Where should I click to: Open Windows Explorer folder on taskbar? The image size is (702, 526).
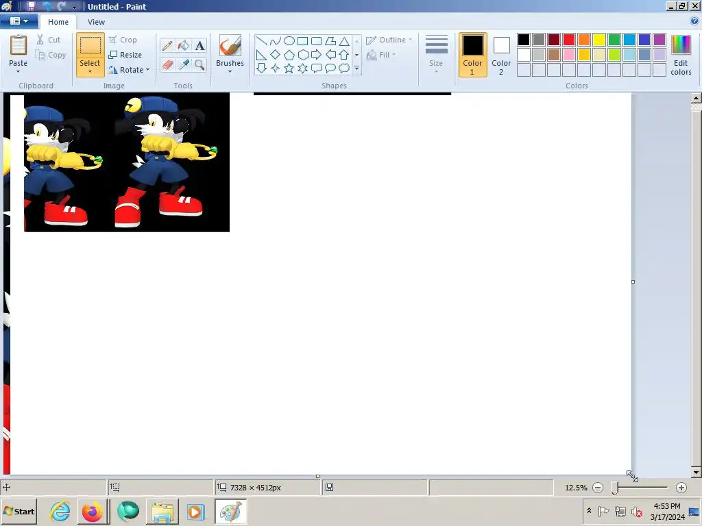[x=162, y=511]
